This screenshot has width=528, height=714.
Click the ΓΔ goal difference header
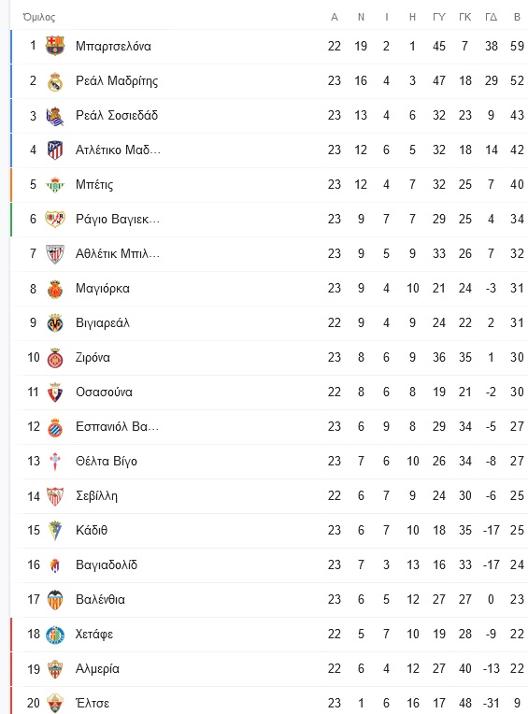(491, 18)
